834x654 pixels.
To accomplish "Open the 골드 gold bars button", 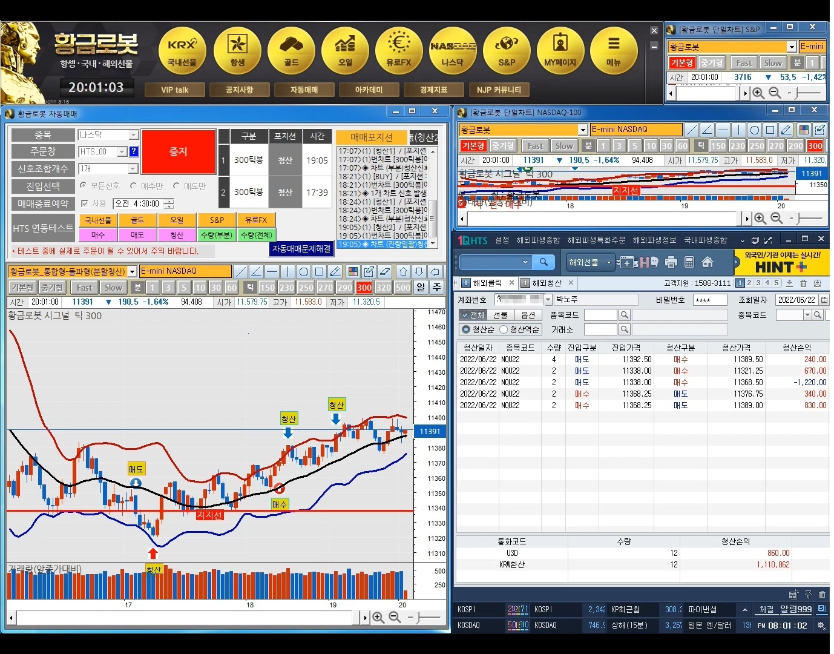I will 291,51.
